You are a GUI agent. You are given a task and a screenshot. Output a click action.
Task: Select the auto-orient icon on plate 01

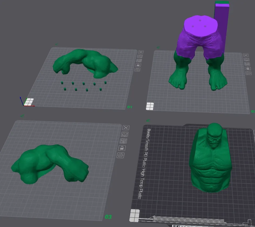(x=140, y=56)
